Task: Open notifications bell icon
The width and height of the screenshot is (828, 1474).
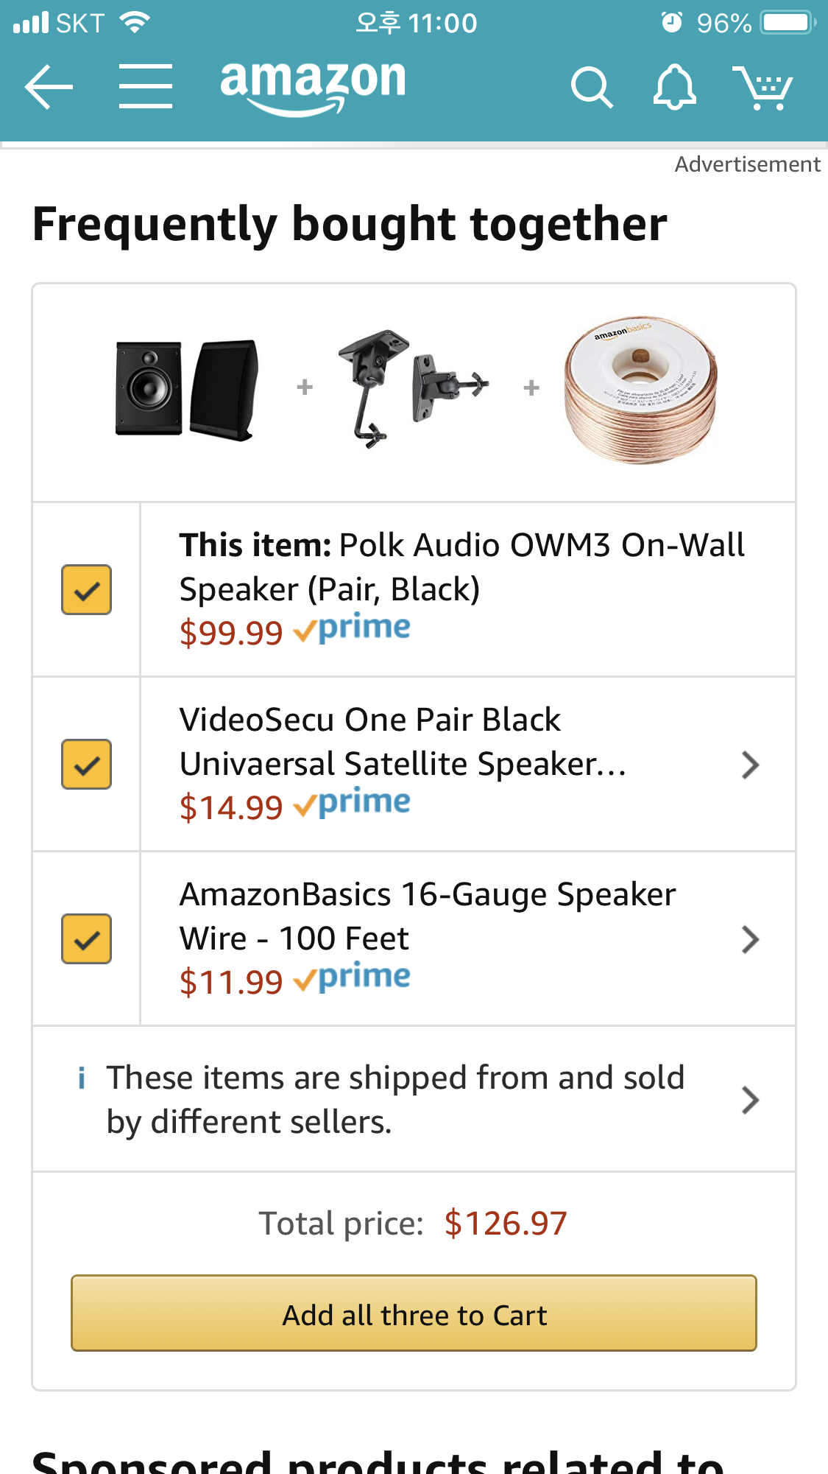Action: point(674,88)
